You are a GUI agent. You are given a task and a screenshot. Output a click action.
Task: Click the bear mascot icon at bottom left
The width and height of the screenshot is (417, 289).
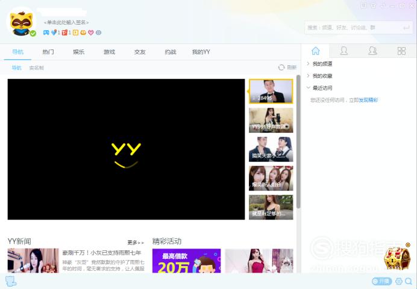pyautogui.click(x=11, y=281)
